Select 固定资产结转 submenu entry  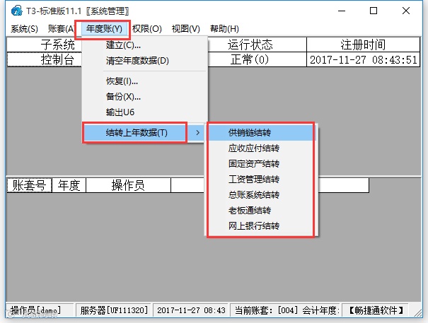pyautogui.click(x=260, y=164)
